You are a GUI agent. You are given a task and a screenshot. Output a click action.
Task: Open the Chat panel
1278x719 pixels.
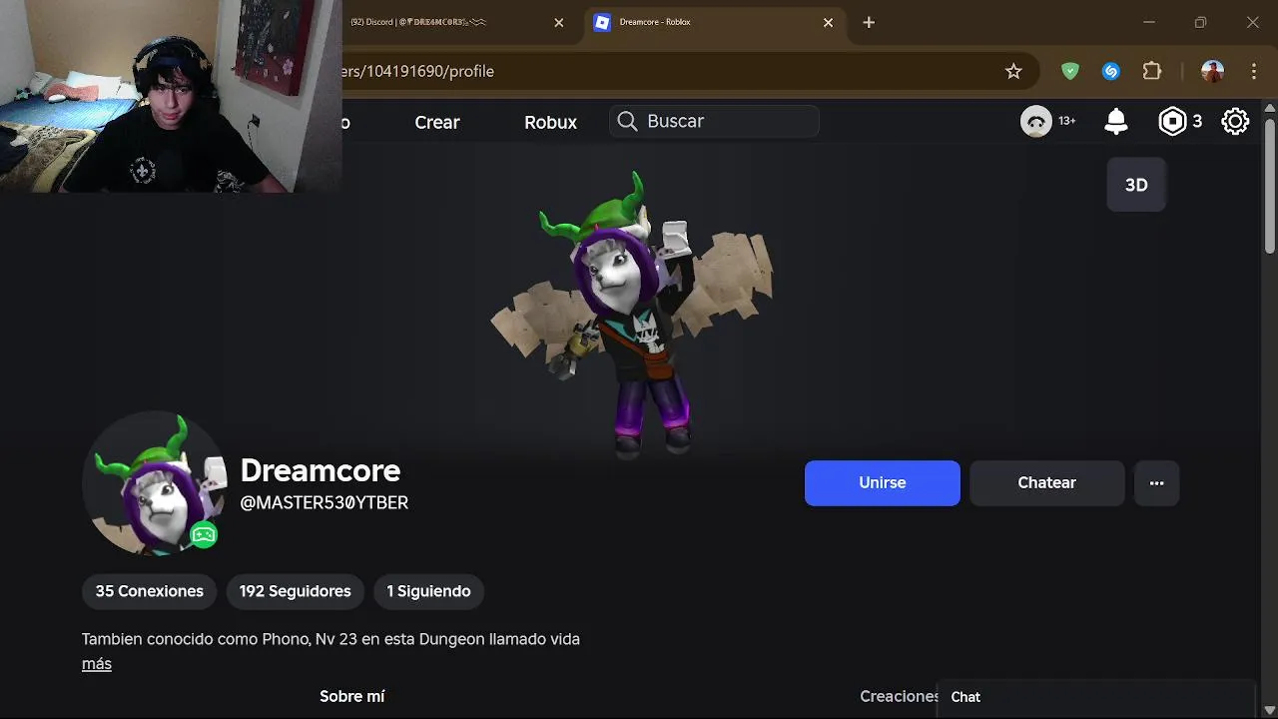click(1095, 697)
